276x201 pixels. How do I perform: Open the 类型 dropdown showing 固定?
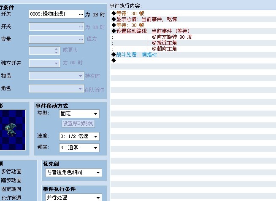[79, 114]
